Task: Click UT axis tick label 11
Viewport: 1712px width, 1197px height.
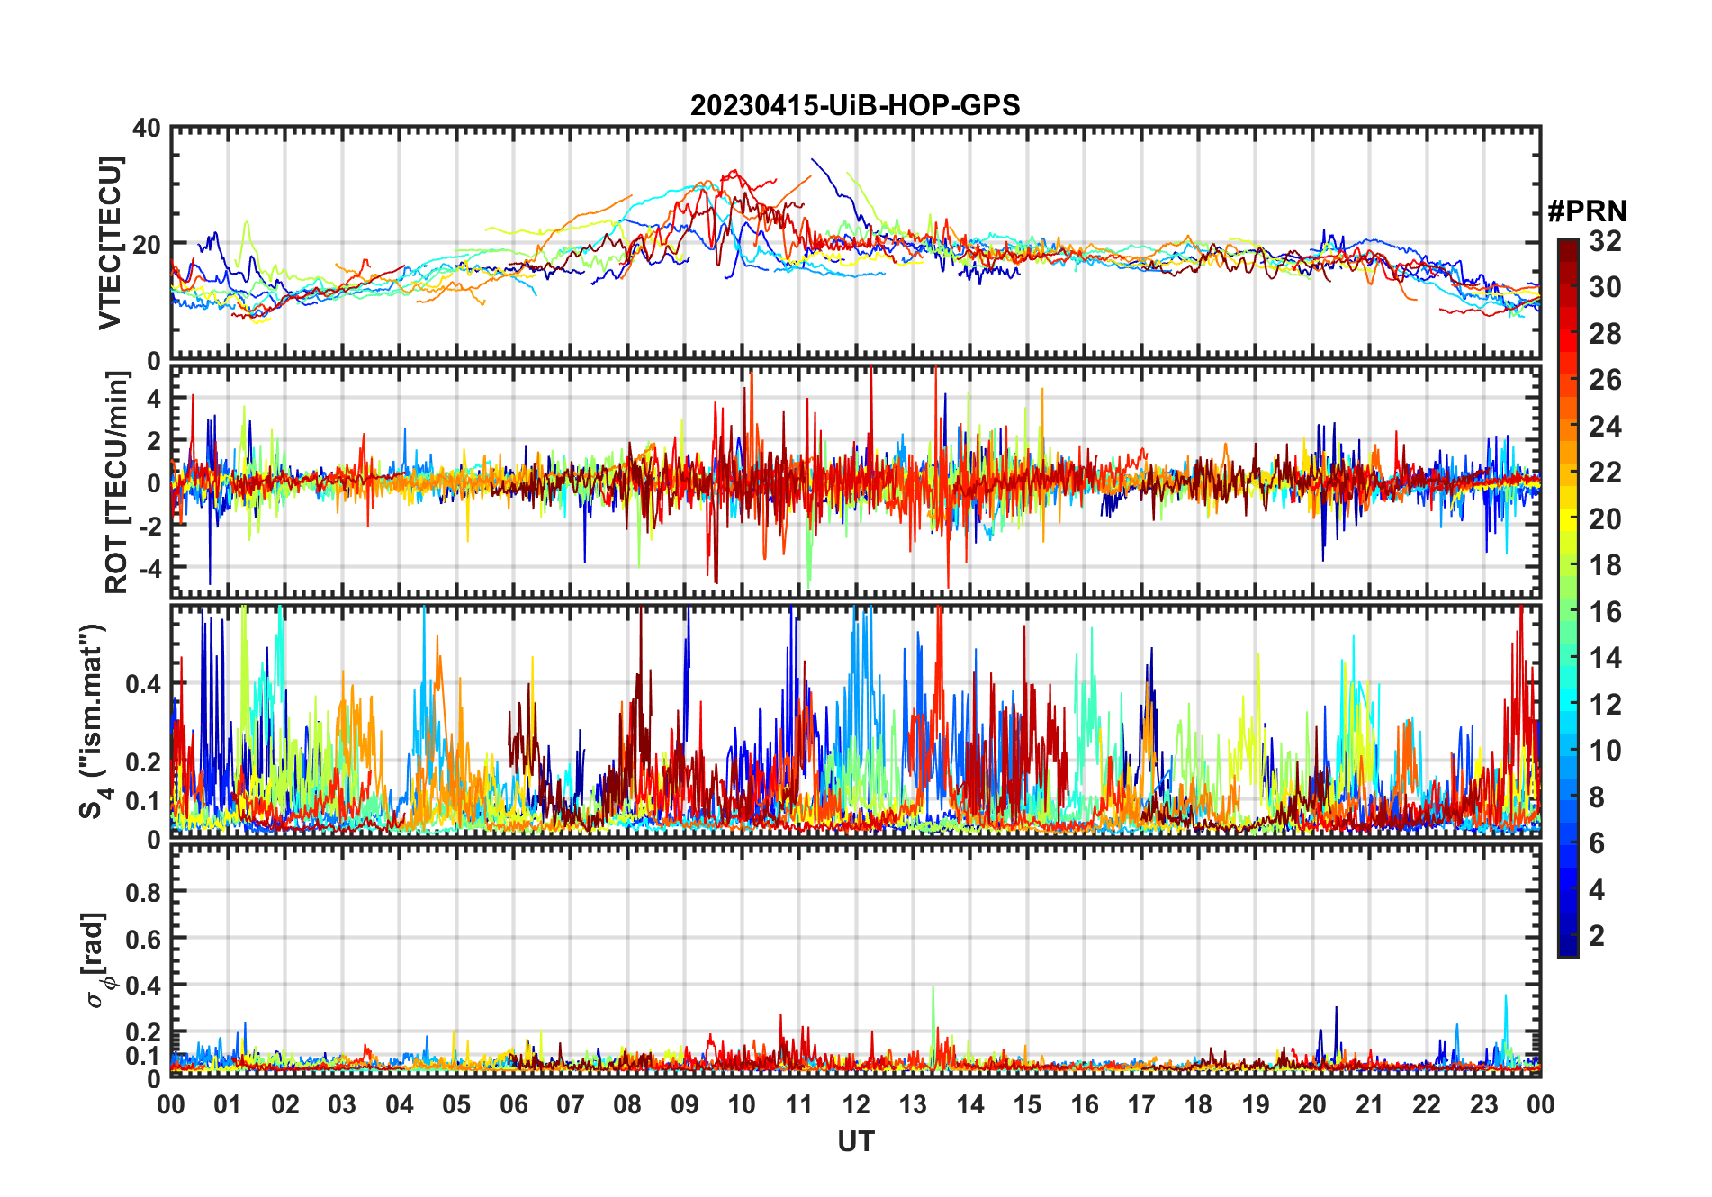Action: pos(799,1104)
